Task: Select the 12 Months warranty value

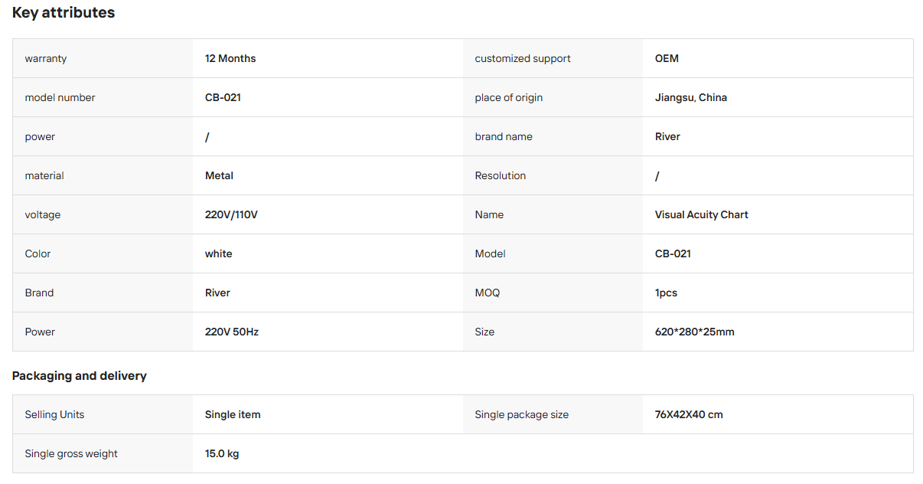Action: [x=230, y=59]
